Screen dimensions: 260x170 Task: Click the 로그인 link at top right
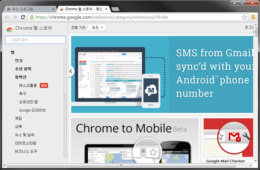click(249, 28)
